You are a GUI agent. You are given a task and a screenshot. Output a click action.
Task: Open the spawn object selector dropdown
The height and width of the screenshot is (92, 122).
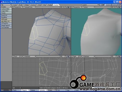pyautogui.click(x=91, y=5)
